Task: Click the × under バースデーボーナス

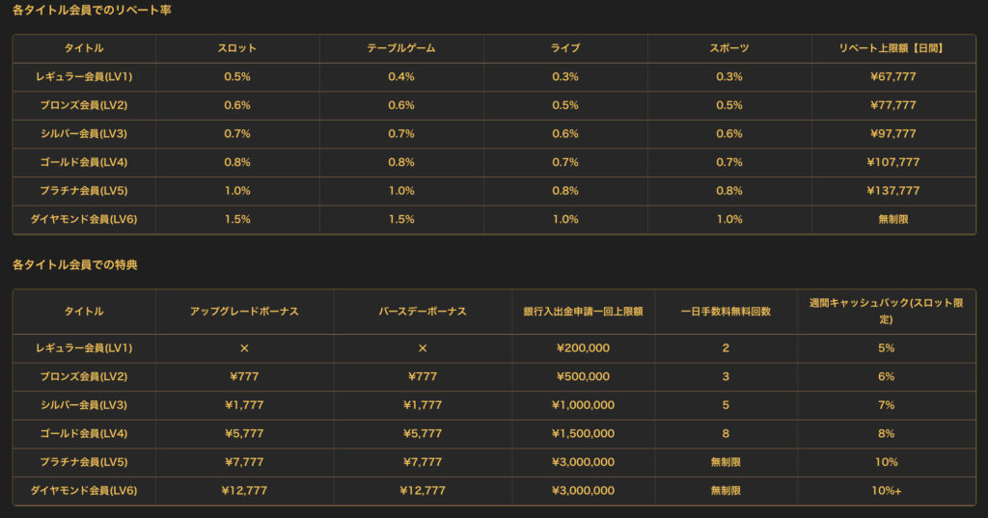Action: point(423,348)
